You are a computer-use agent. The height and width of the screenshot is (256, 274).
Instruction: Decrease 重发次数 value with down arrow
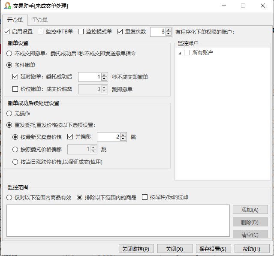[x=169, y=34]
